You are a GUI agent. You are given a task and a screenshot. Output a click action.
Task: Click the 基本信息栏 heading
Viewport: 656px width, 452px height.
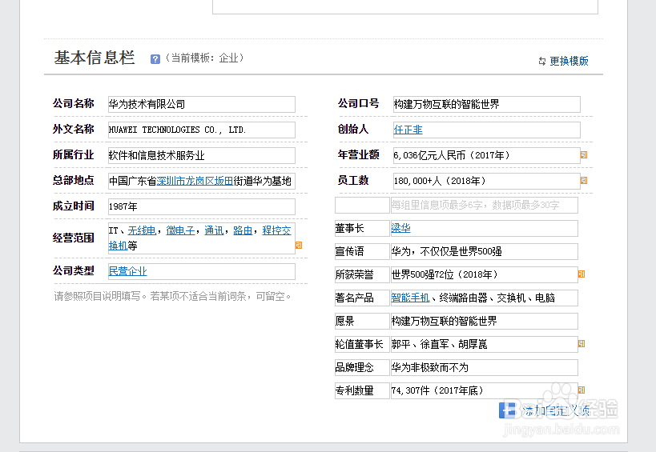[x=95, y=58]
